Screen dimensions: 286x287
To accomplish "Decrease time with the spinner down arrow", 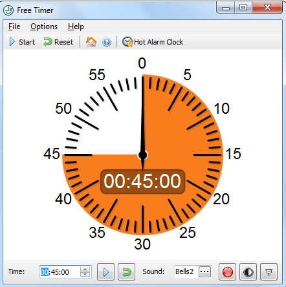I will point(85,275).
